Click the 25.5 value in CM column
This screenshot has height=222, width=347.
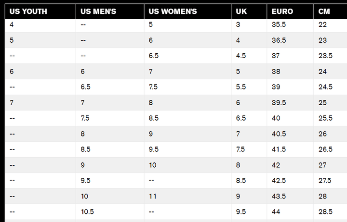[x=325, y=118]
